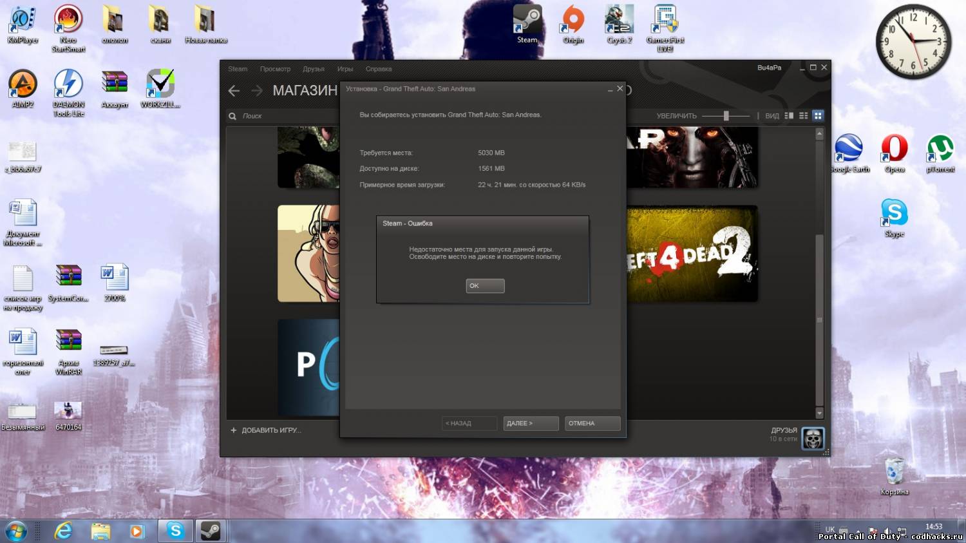Select the 2700% Word document icon
The width and height of the screenshot is (966, 543).
115,282
